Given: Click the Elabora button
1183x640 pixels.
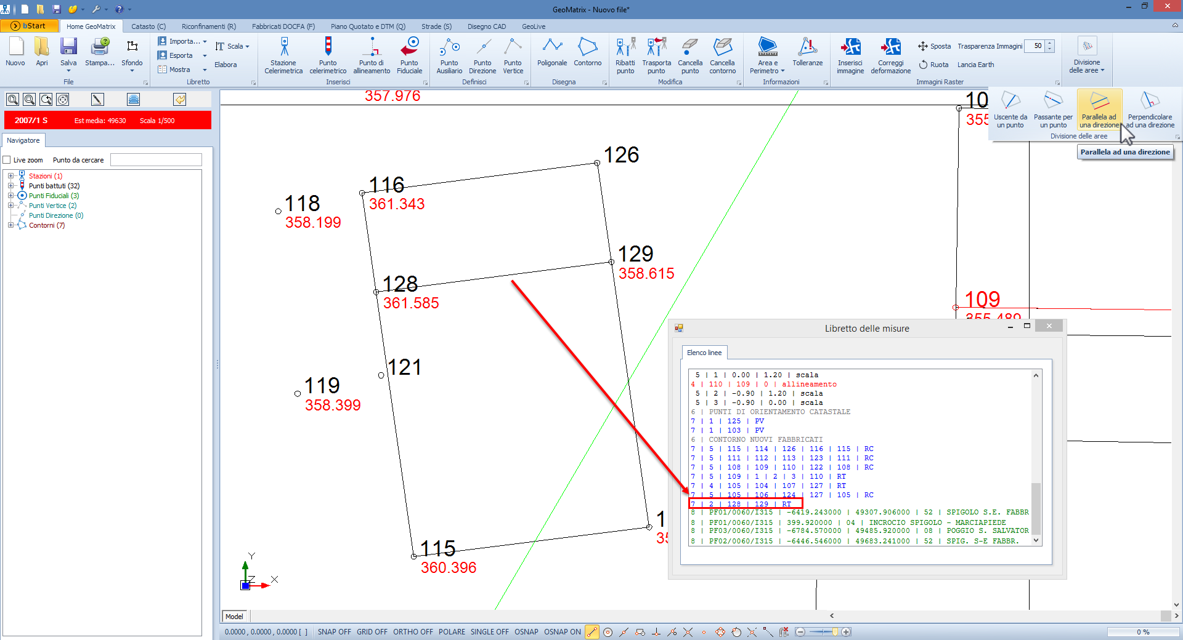Looking at the screenshot, I should pos(226,65).
